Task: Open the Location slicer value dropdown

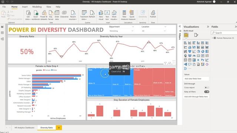Action: pyautogui.click(x=165, y=31)
